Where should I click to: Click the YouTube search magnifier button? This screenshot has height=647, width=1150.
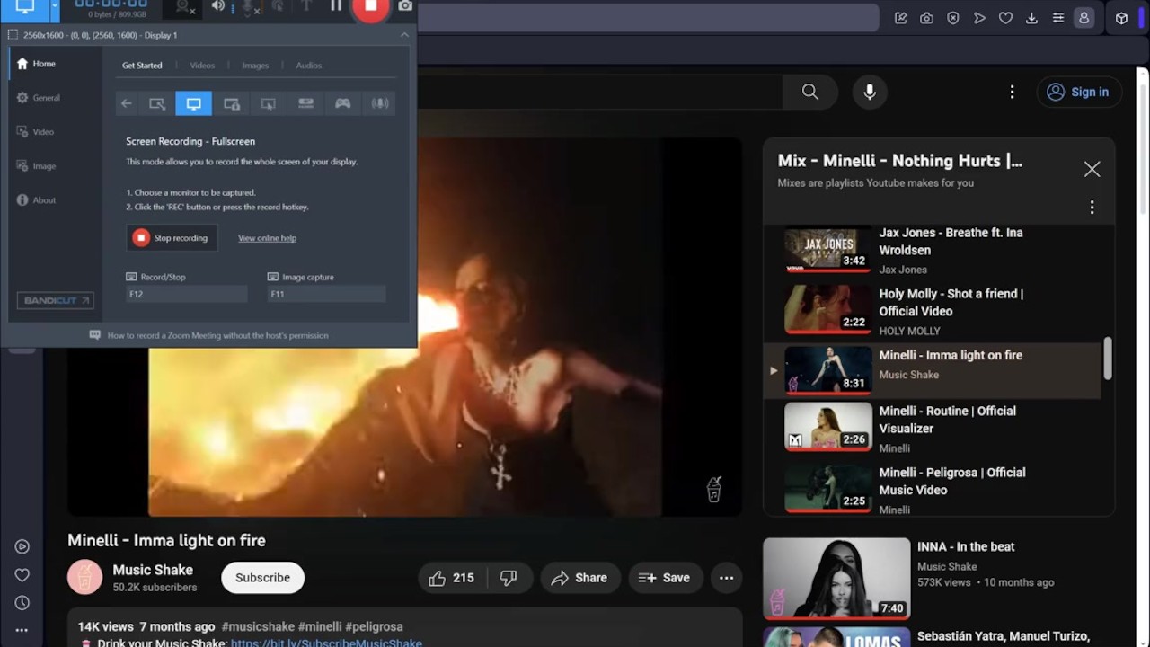pos(809,92)
